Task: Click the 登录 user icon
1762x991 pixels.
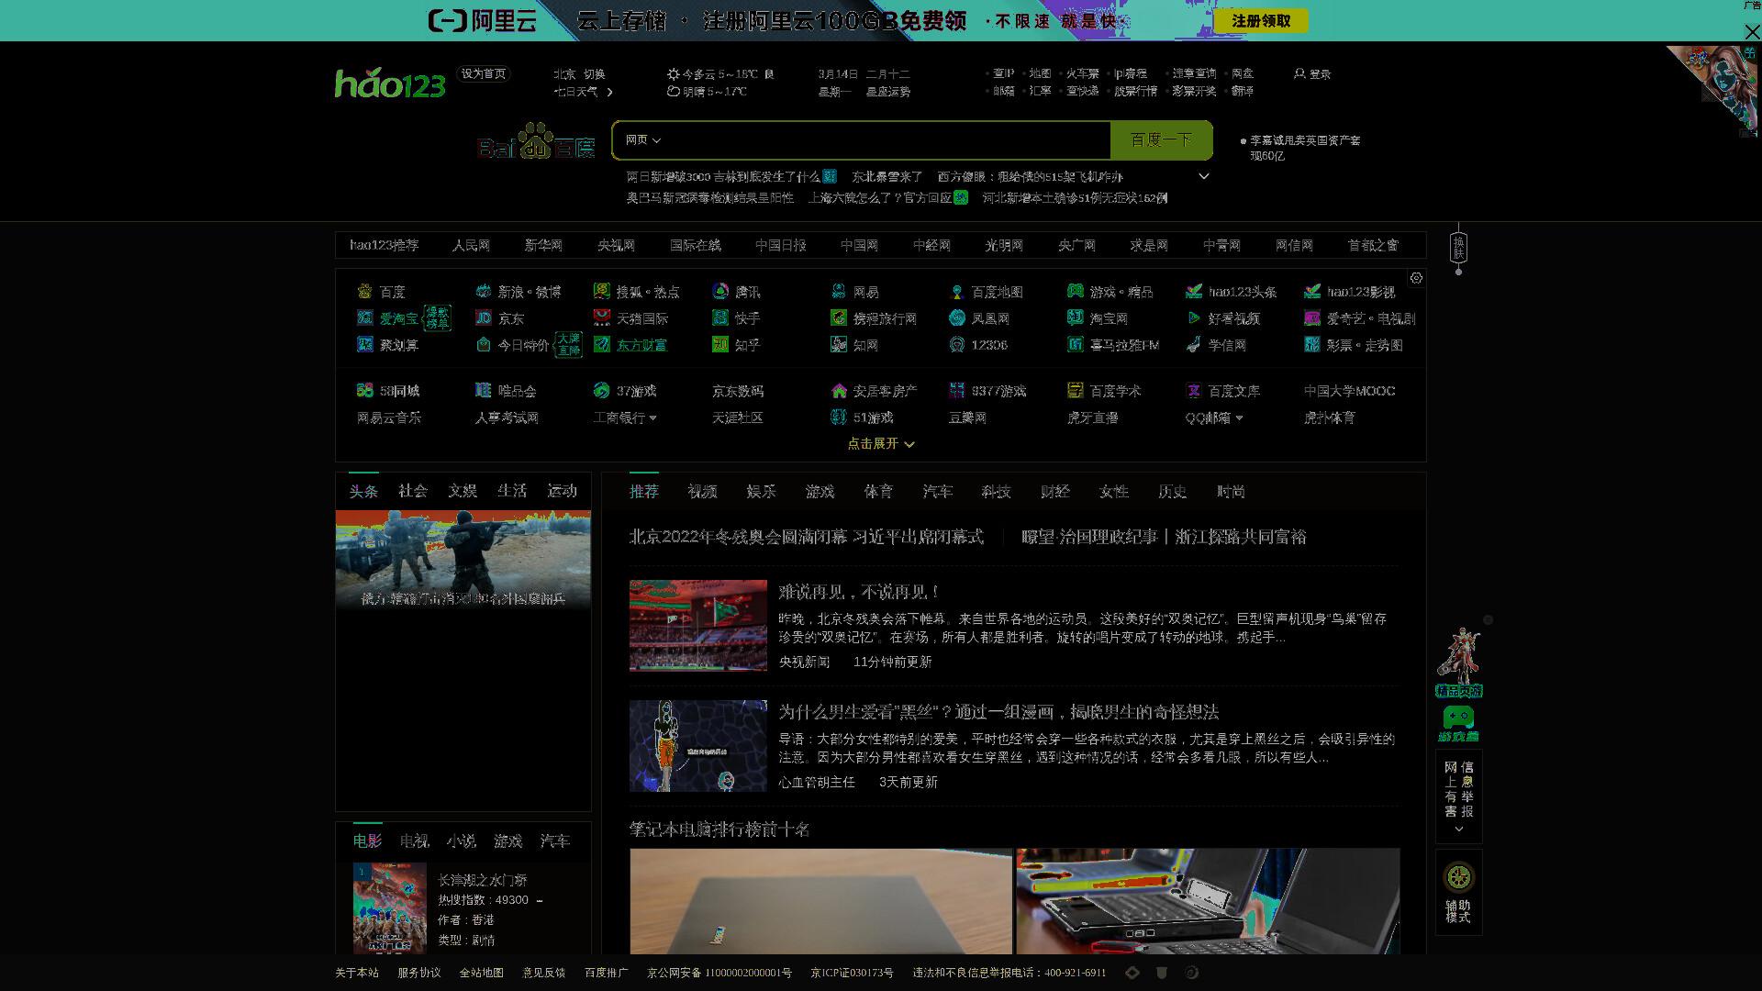Action: click(x=1299, y=73)
